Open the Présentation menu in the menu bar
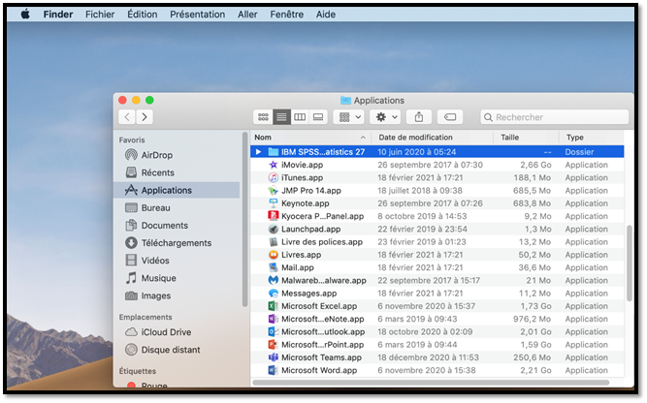647x403 pixels. pyautogui.click(x=197, y=15)
